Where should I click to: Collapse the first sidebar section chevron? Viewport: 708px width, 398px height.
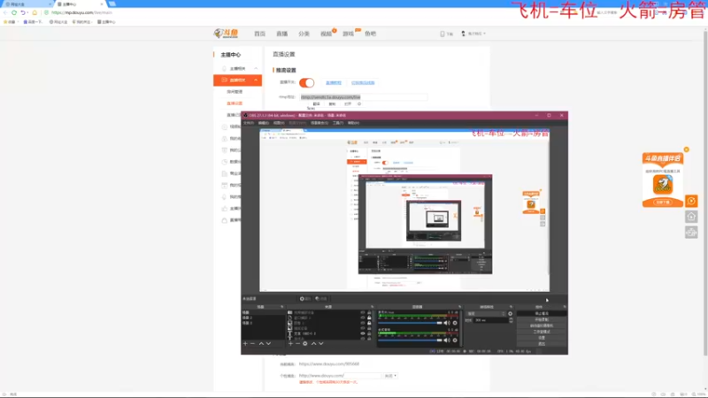256,68
